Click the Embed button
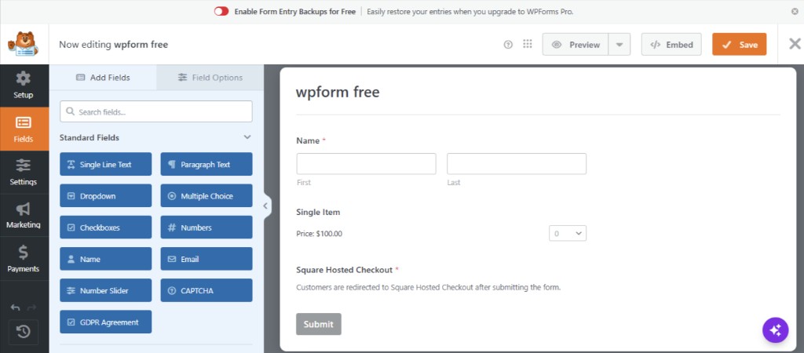804x353 pixels. 671,45
